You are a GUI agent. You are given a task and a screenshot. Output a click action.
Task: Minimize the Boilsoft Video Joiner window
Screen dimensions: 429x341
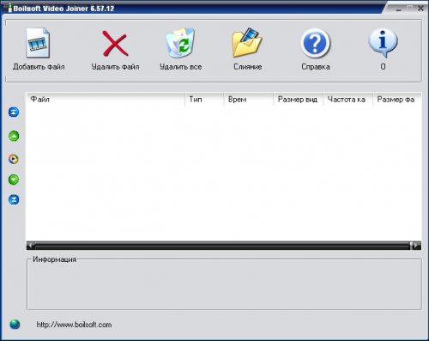coord(399,9)
